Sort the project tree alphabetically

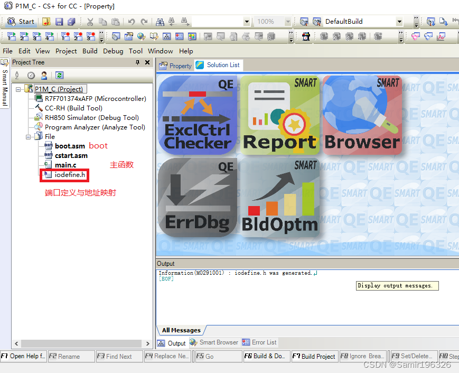click(17, 75)
